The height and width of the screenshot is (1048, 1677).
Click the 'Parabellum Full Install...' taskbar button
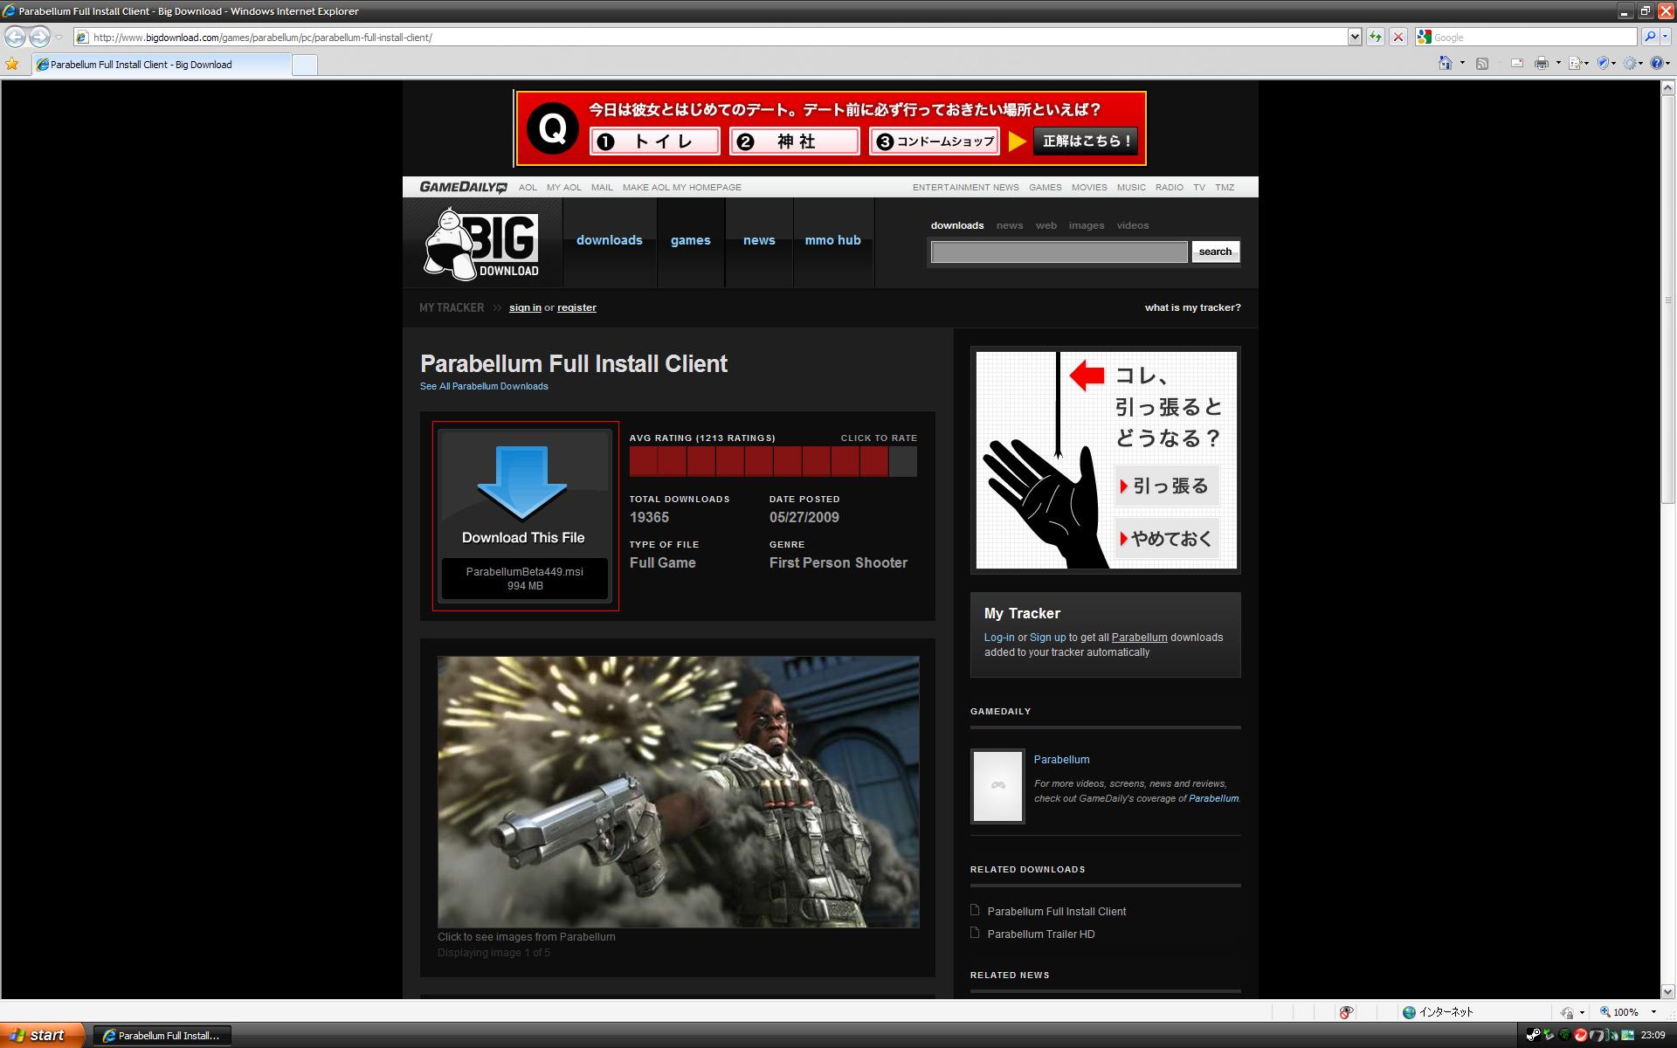162,1036
